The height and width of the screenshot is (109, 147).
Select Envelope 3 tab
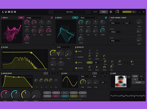click(x=56, y=73)
